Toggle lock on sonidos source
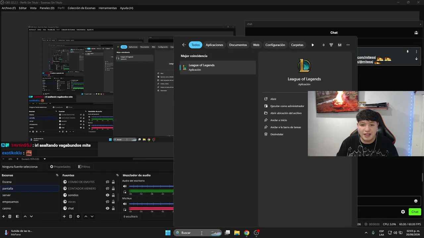 point(113,195)
